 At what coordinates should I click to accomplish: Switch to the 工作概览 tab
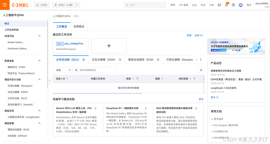(x=61, y=27)
